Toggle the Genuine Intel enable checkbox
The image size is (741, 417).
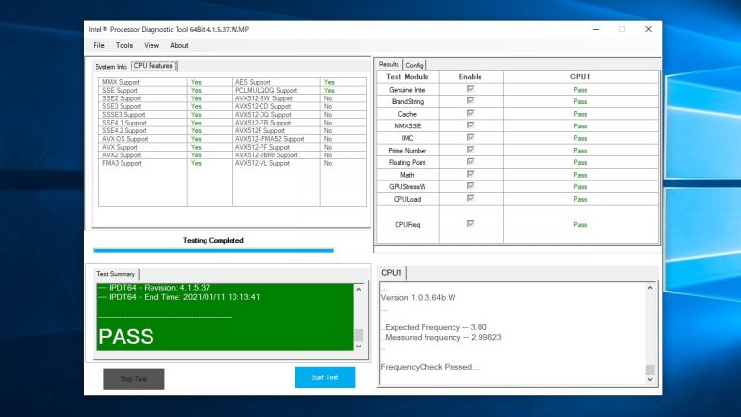point(470,89)
